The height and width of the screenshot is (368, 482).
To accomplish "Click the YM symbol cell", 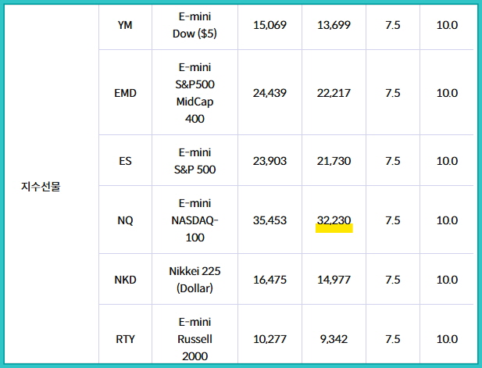I will (x=125, y=25).
